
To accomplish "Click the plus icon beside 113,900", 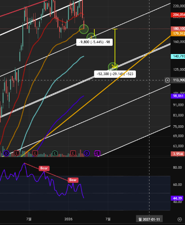I will [167, 80].
